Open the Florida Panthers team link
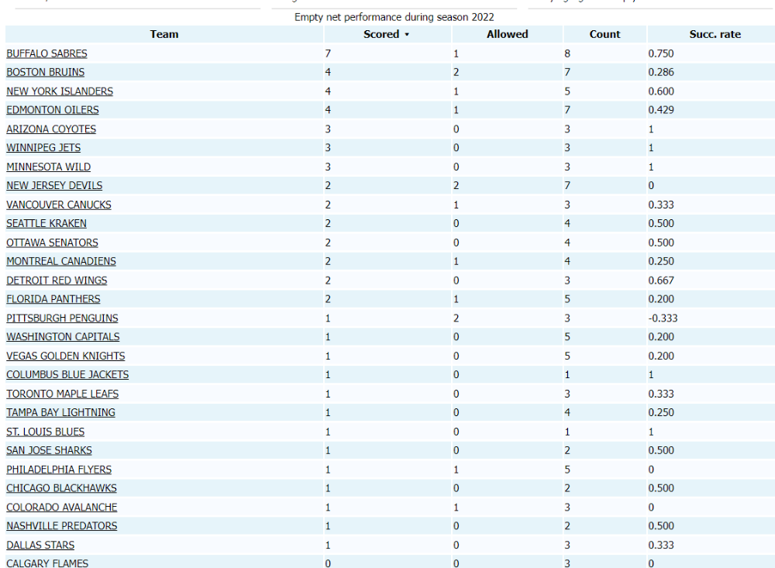The image size is (775, 568). pyautogui.click(x=53, y=299)
